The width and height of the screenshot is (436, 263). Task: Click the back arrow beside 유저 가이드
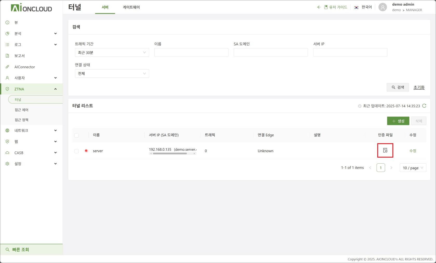[319, 7]
